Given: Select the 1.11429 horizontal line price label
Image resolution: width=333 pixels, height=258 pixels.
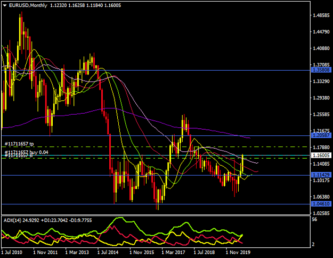Looking at the screenshot, I should coord(321,175).
